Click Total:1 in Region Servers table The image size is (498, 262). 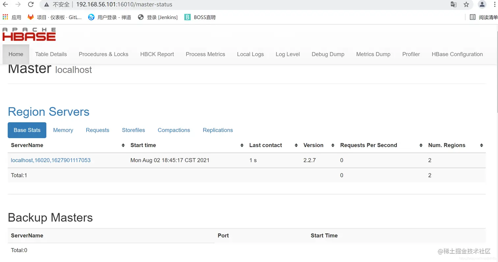[19, 175]
